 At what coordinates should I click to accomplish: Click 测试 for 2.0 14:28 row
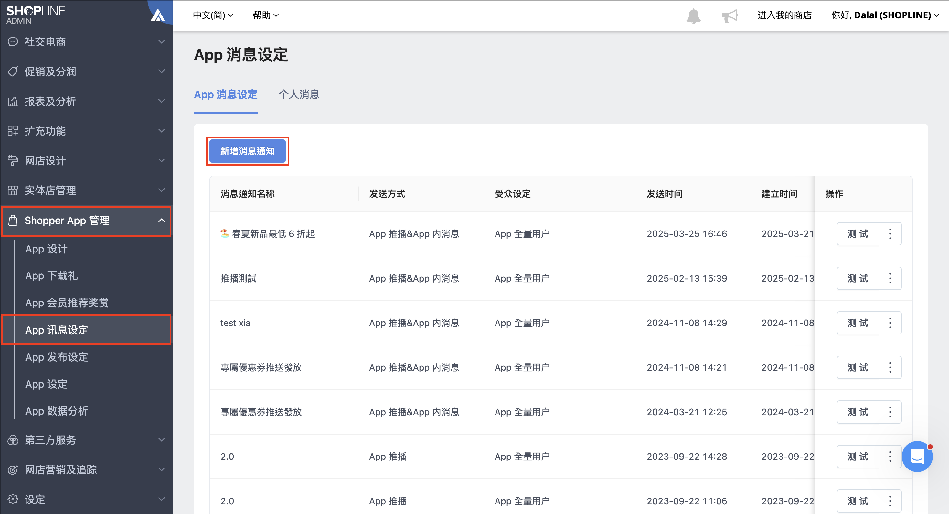(858, 457)
